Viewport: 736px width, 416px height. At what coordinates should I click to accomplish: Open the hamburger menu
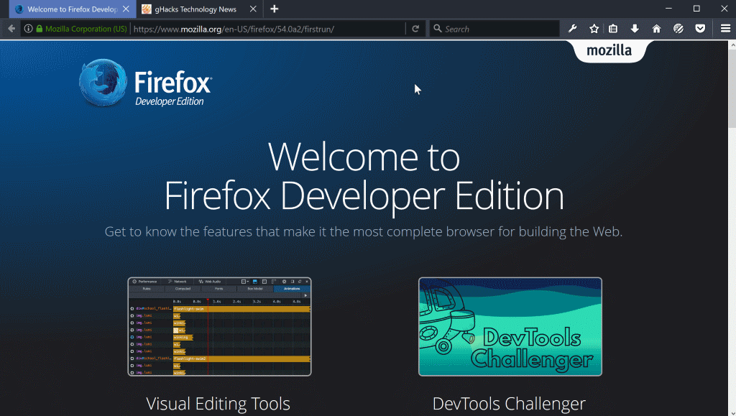pos(725,29)
